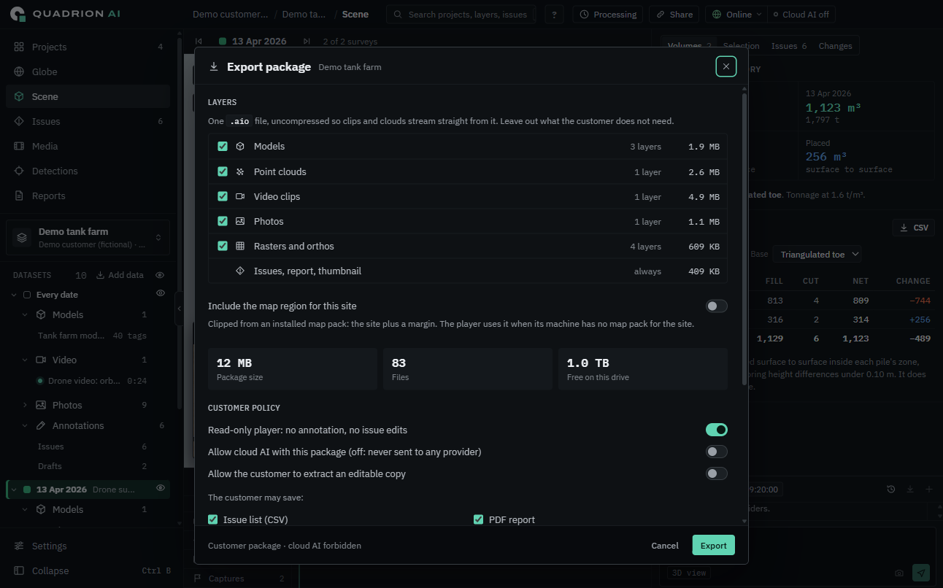The width and height of the screenshot is (943, 588).
Task: Click the Add data button
Action: coord(120,275)
